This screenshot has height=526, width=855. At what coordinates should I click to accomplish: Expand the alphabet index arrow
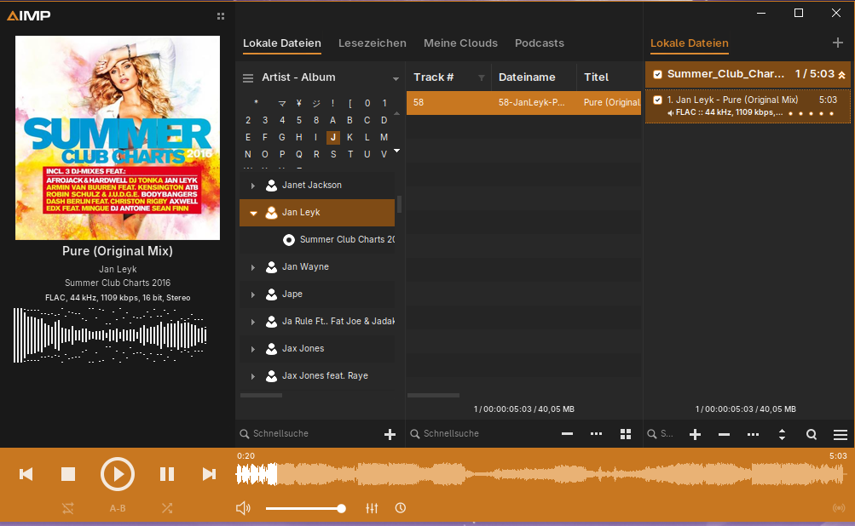click(x=397, y=151)
